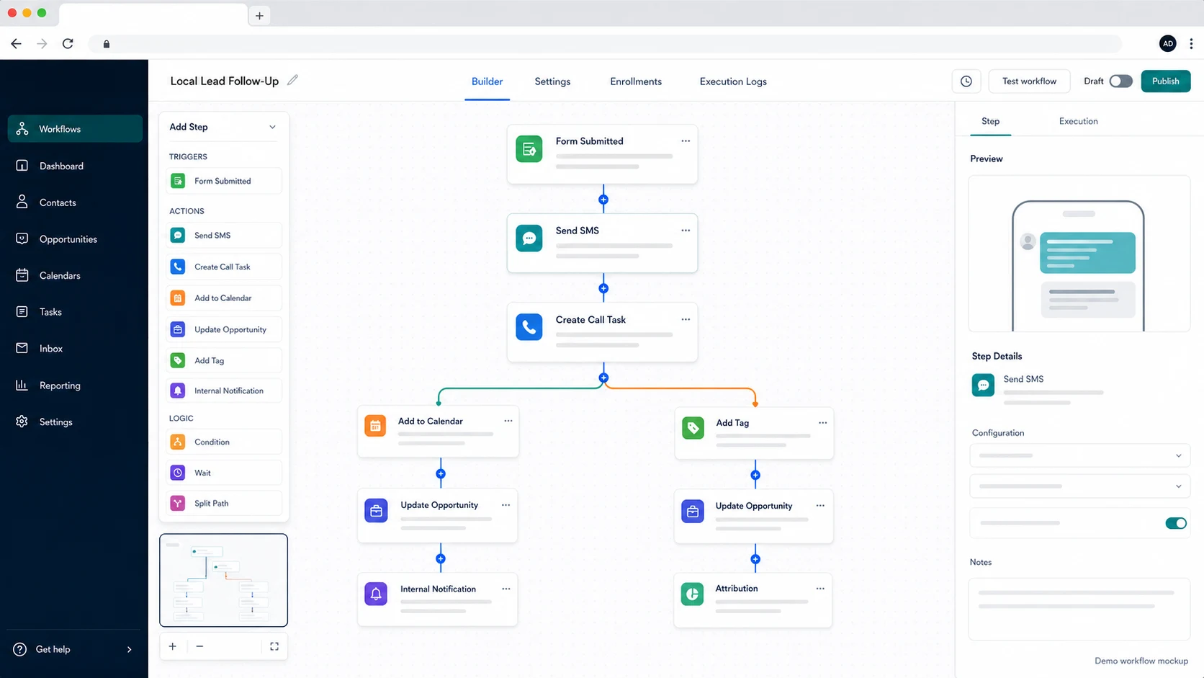Add step via plus connector below Send SMS node

[603, 288]
